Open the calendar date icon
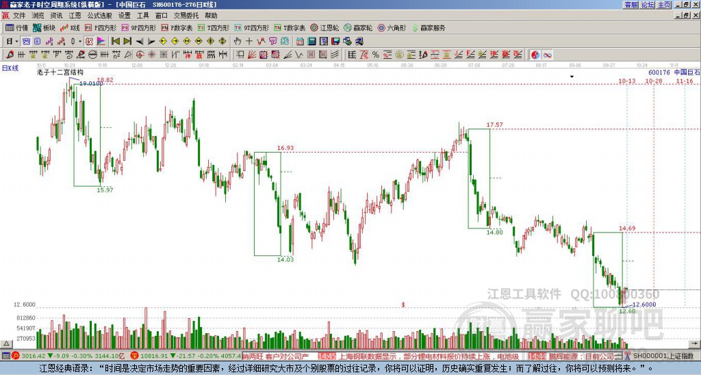 click(300, 42)
